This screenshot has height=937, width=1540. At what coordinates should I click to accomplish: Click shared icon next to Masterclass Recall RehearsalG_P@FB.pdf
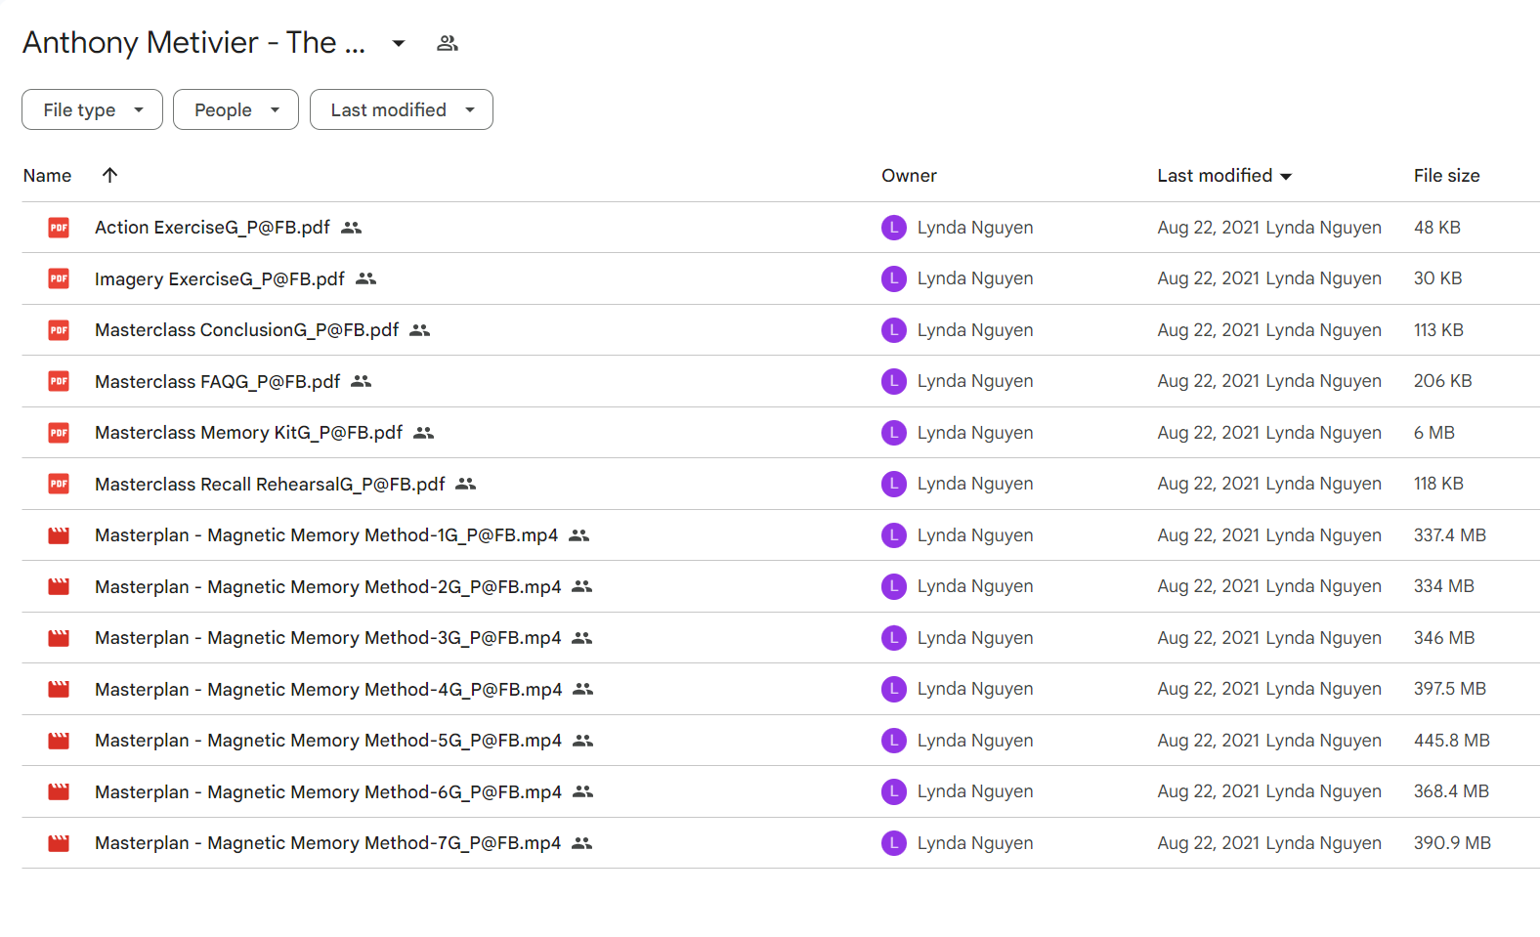click(466, 484)
